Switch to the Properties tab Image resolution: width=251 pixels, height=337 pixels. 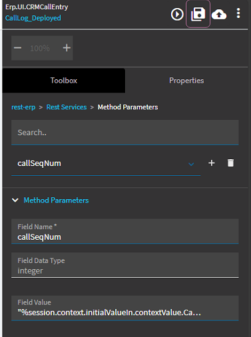(x=186, y=81)
